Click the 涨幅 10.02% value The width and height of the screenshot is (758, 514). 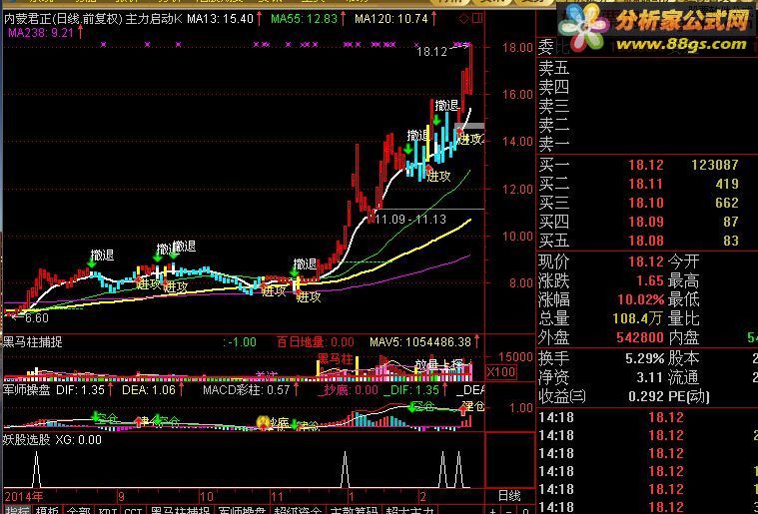(641, 299)
